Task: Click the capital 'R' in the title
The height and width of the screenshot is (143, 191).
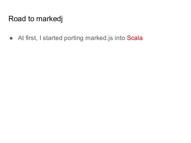Action: (11, 19)
